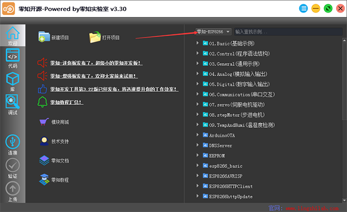Select the 06.Communication (串口交互) entry
The image size is (347, 212).
[242, 95]
